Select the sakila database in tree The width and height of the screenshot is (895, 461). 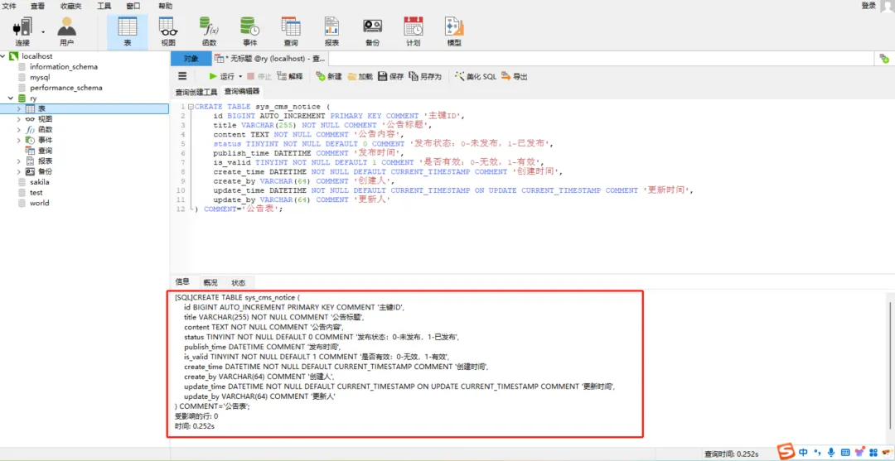point(40,182)
